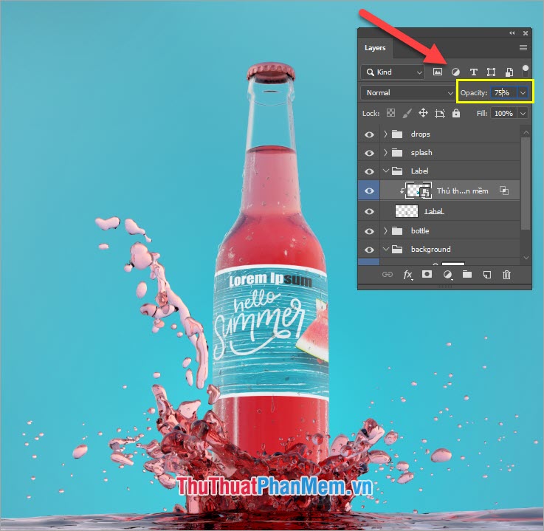Hide the drops group

369,134
